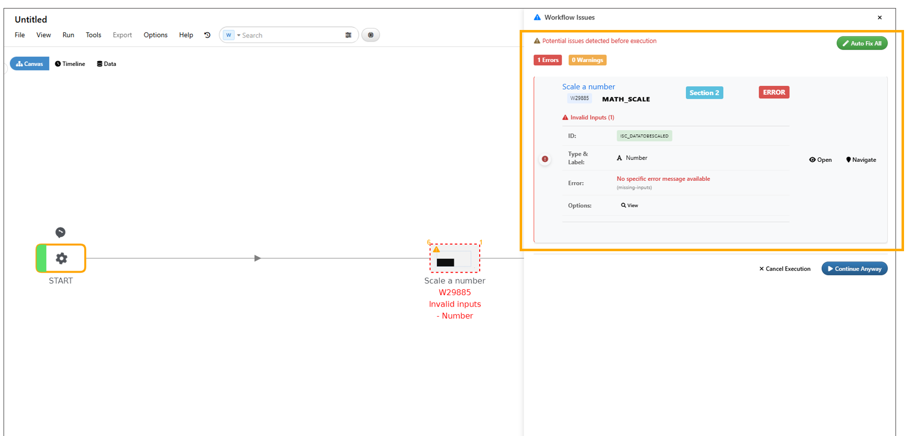The image size is (922, 436).
Task: Toggle the 1 Errors filter badge
Action: tap(548, 60)
